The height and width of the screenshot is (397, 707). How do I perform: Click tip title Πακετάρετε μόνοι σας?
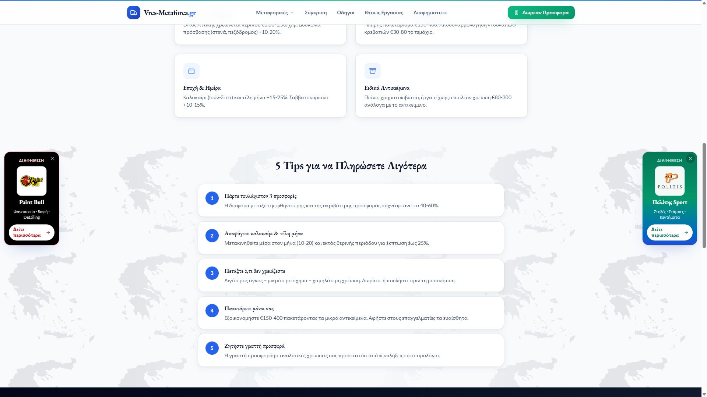pyautogui.click(x=249, y=309)
